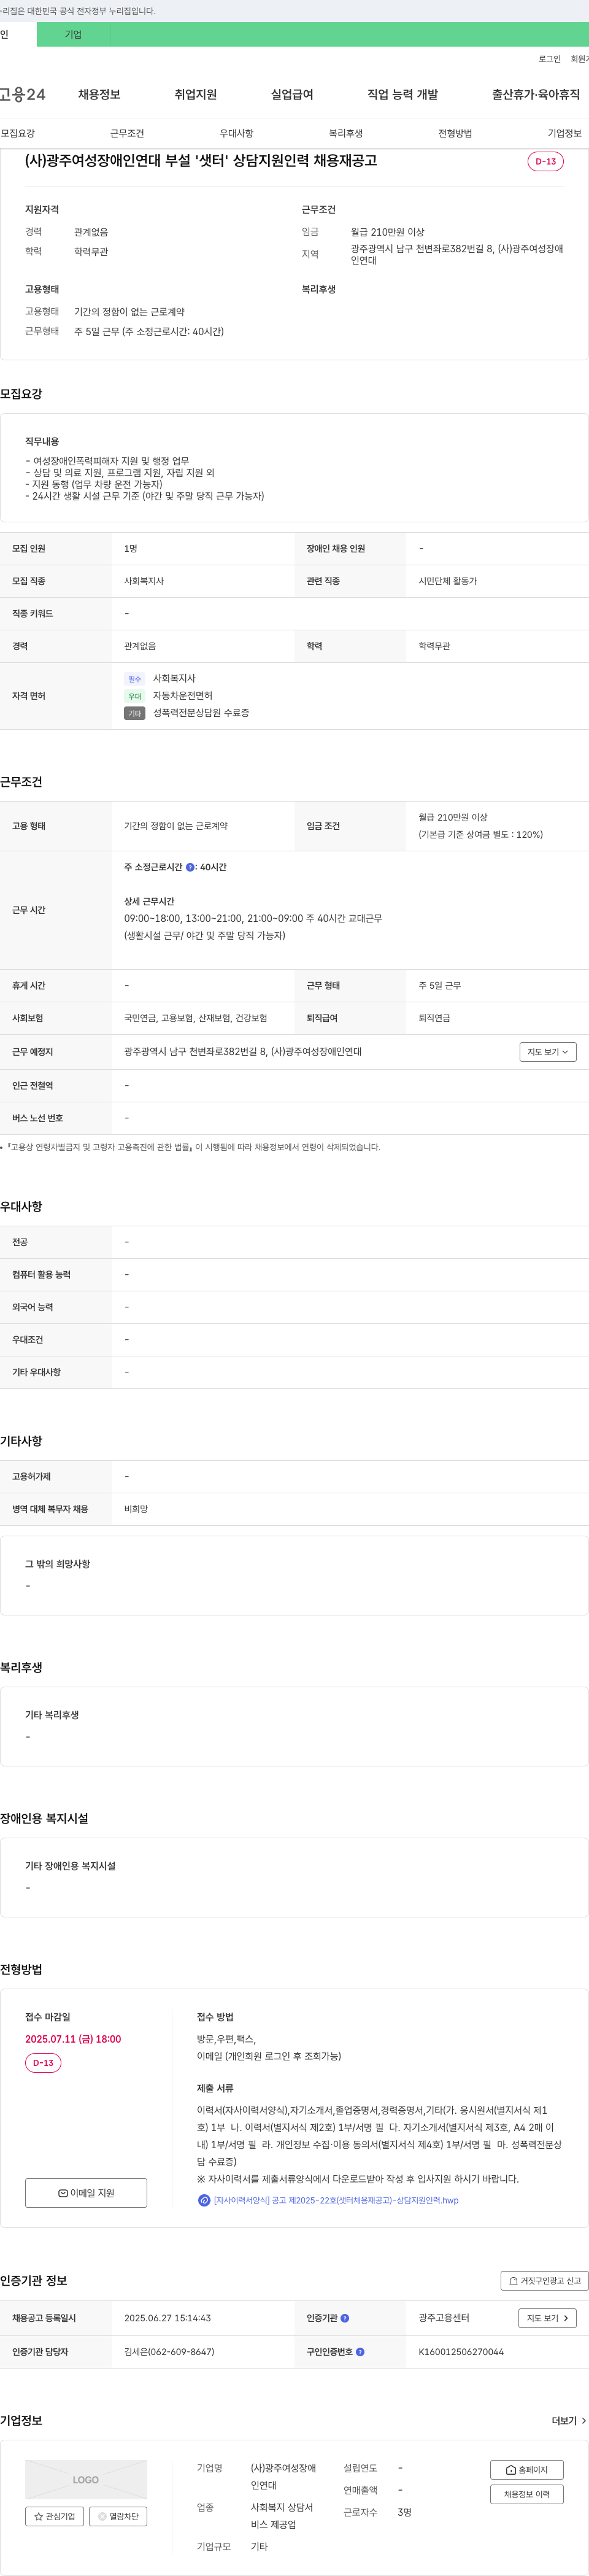Click the 열람차단 block button
The image size is (589, 2576).
[x=118, y=2516]
